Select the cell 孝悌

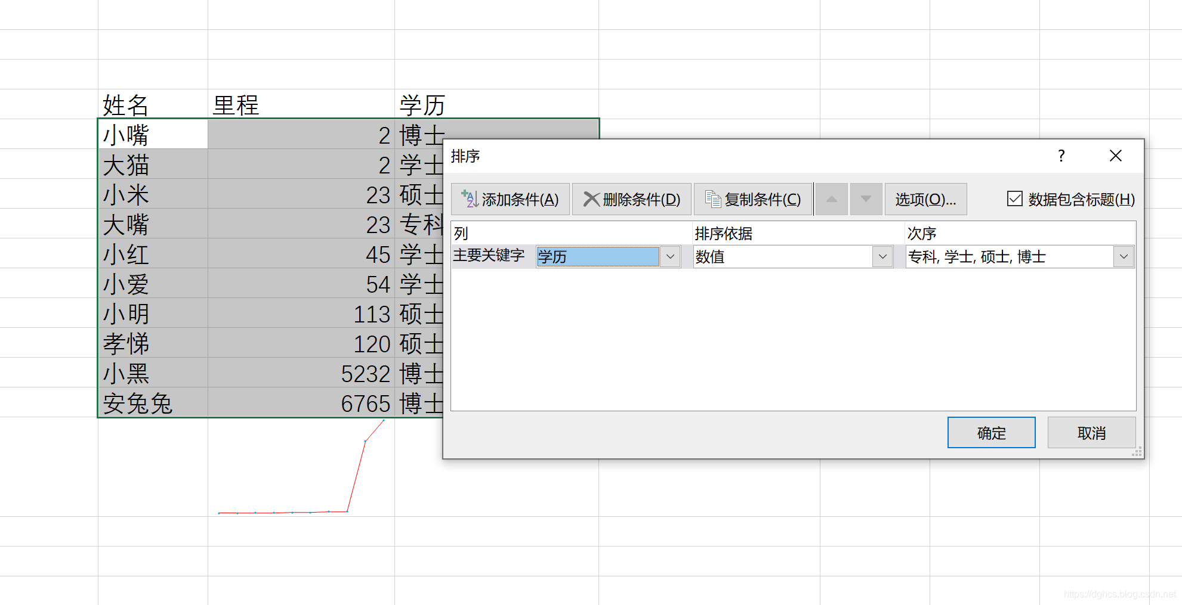pyautogui.click(x=153, y=343)
